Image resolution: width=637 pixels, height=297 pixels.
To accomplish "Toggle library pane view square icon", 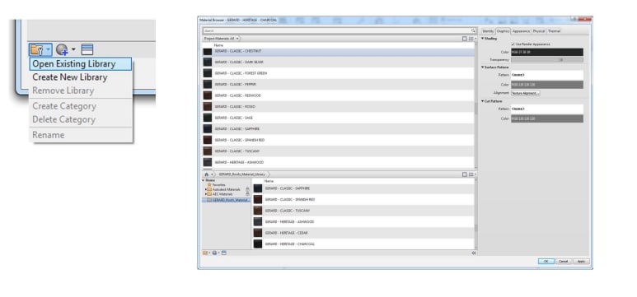I will point(464,174).
